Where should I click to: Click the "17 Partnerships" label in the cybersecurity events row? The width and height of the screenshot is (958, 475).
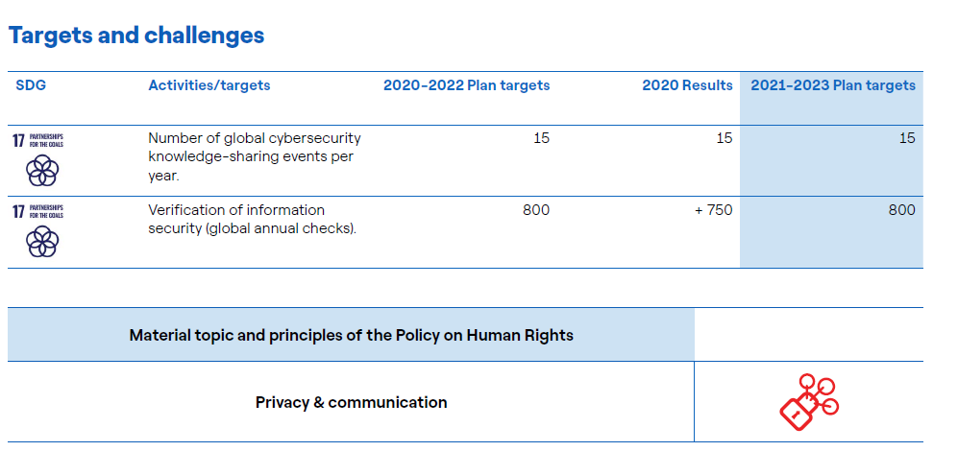point(38,141)
